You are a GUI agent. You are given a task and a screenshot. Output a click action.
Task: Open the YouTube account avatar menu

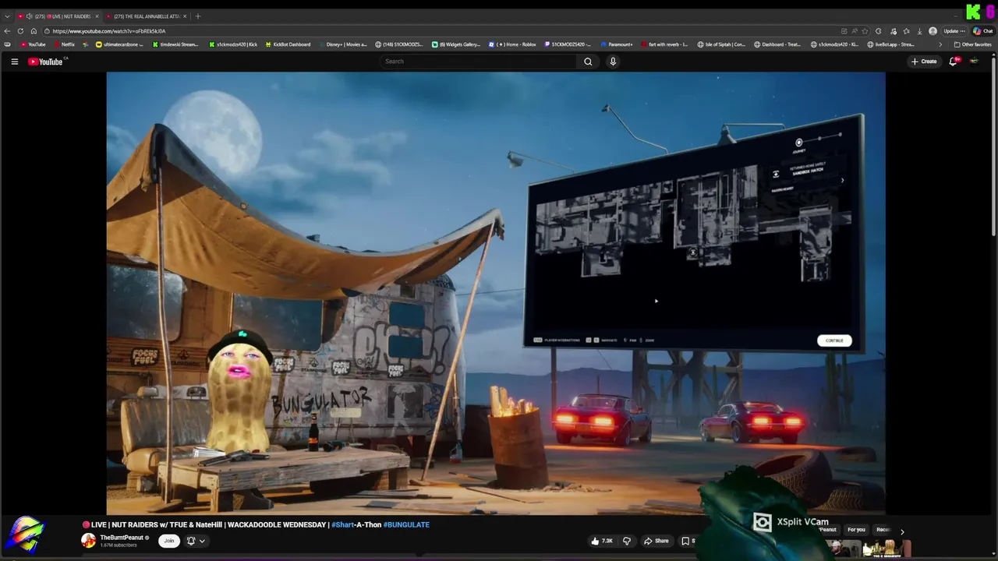point(974,62)
